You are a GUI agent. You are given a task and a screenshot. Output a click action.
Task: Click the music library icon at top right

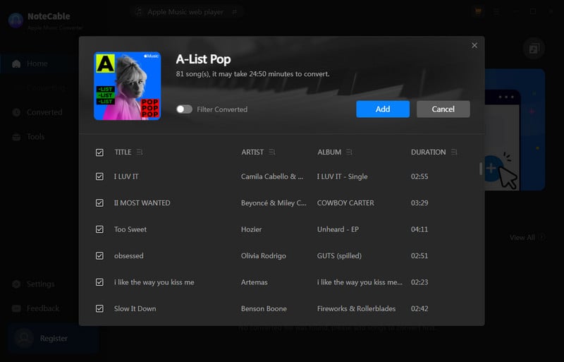pos(534,48)
